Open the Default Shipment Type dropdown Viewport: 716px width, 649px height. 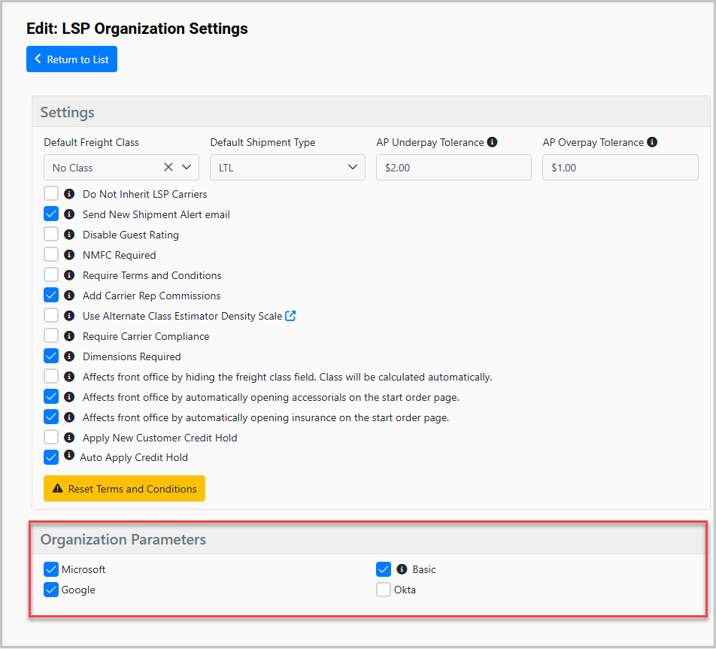click(x=351, y=167)
